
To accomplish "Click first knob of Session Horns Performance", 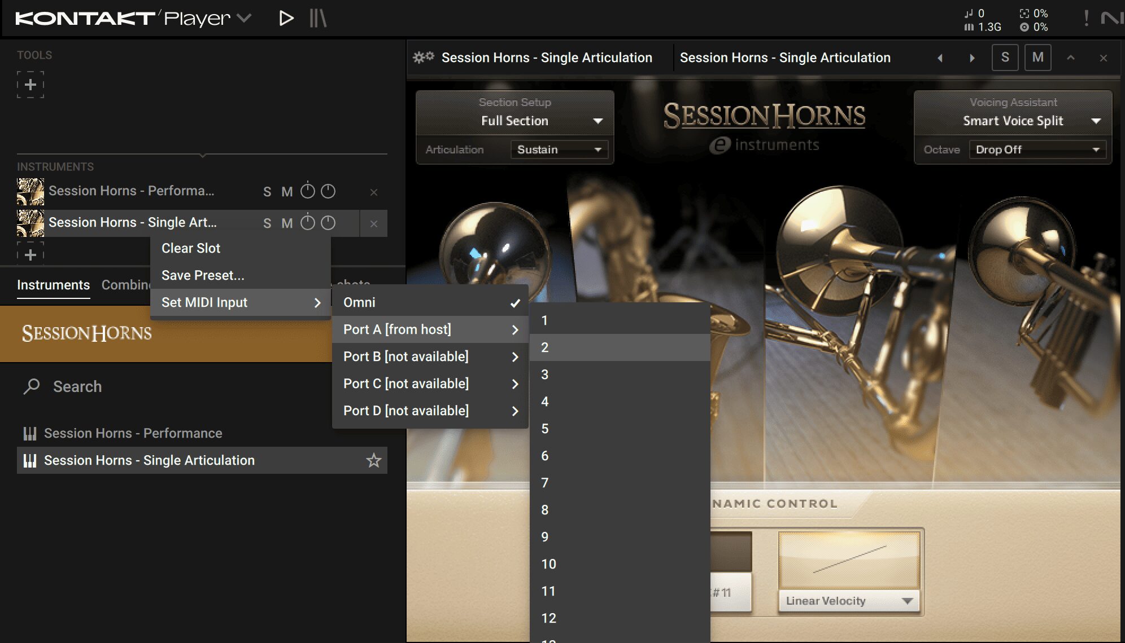I will coord(307,191).
